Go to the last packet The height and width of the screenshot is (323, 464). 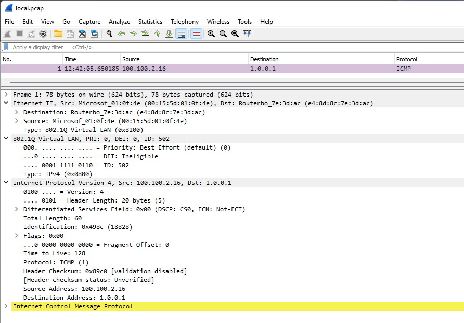tap(169, 34)
